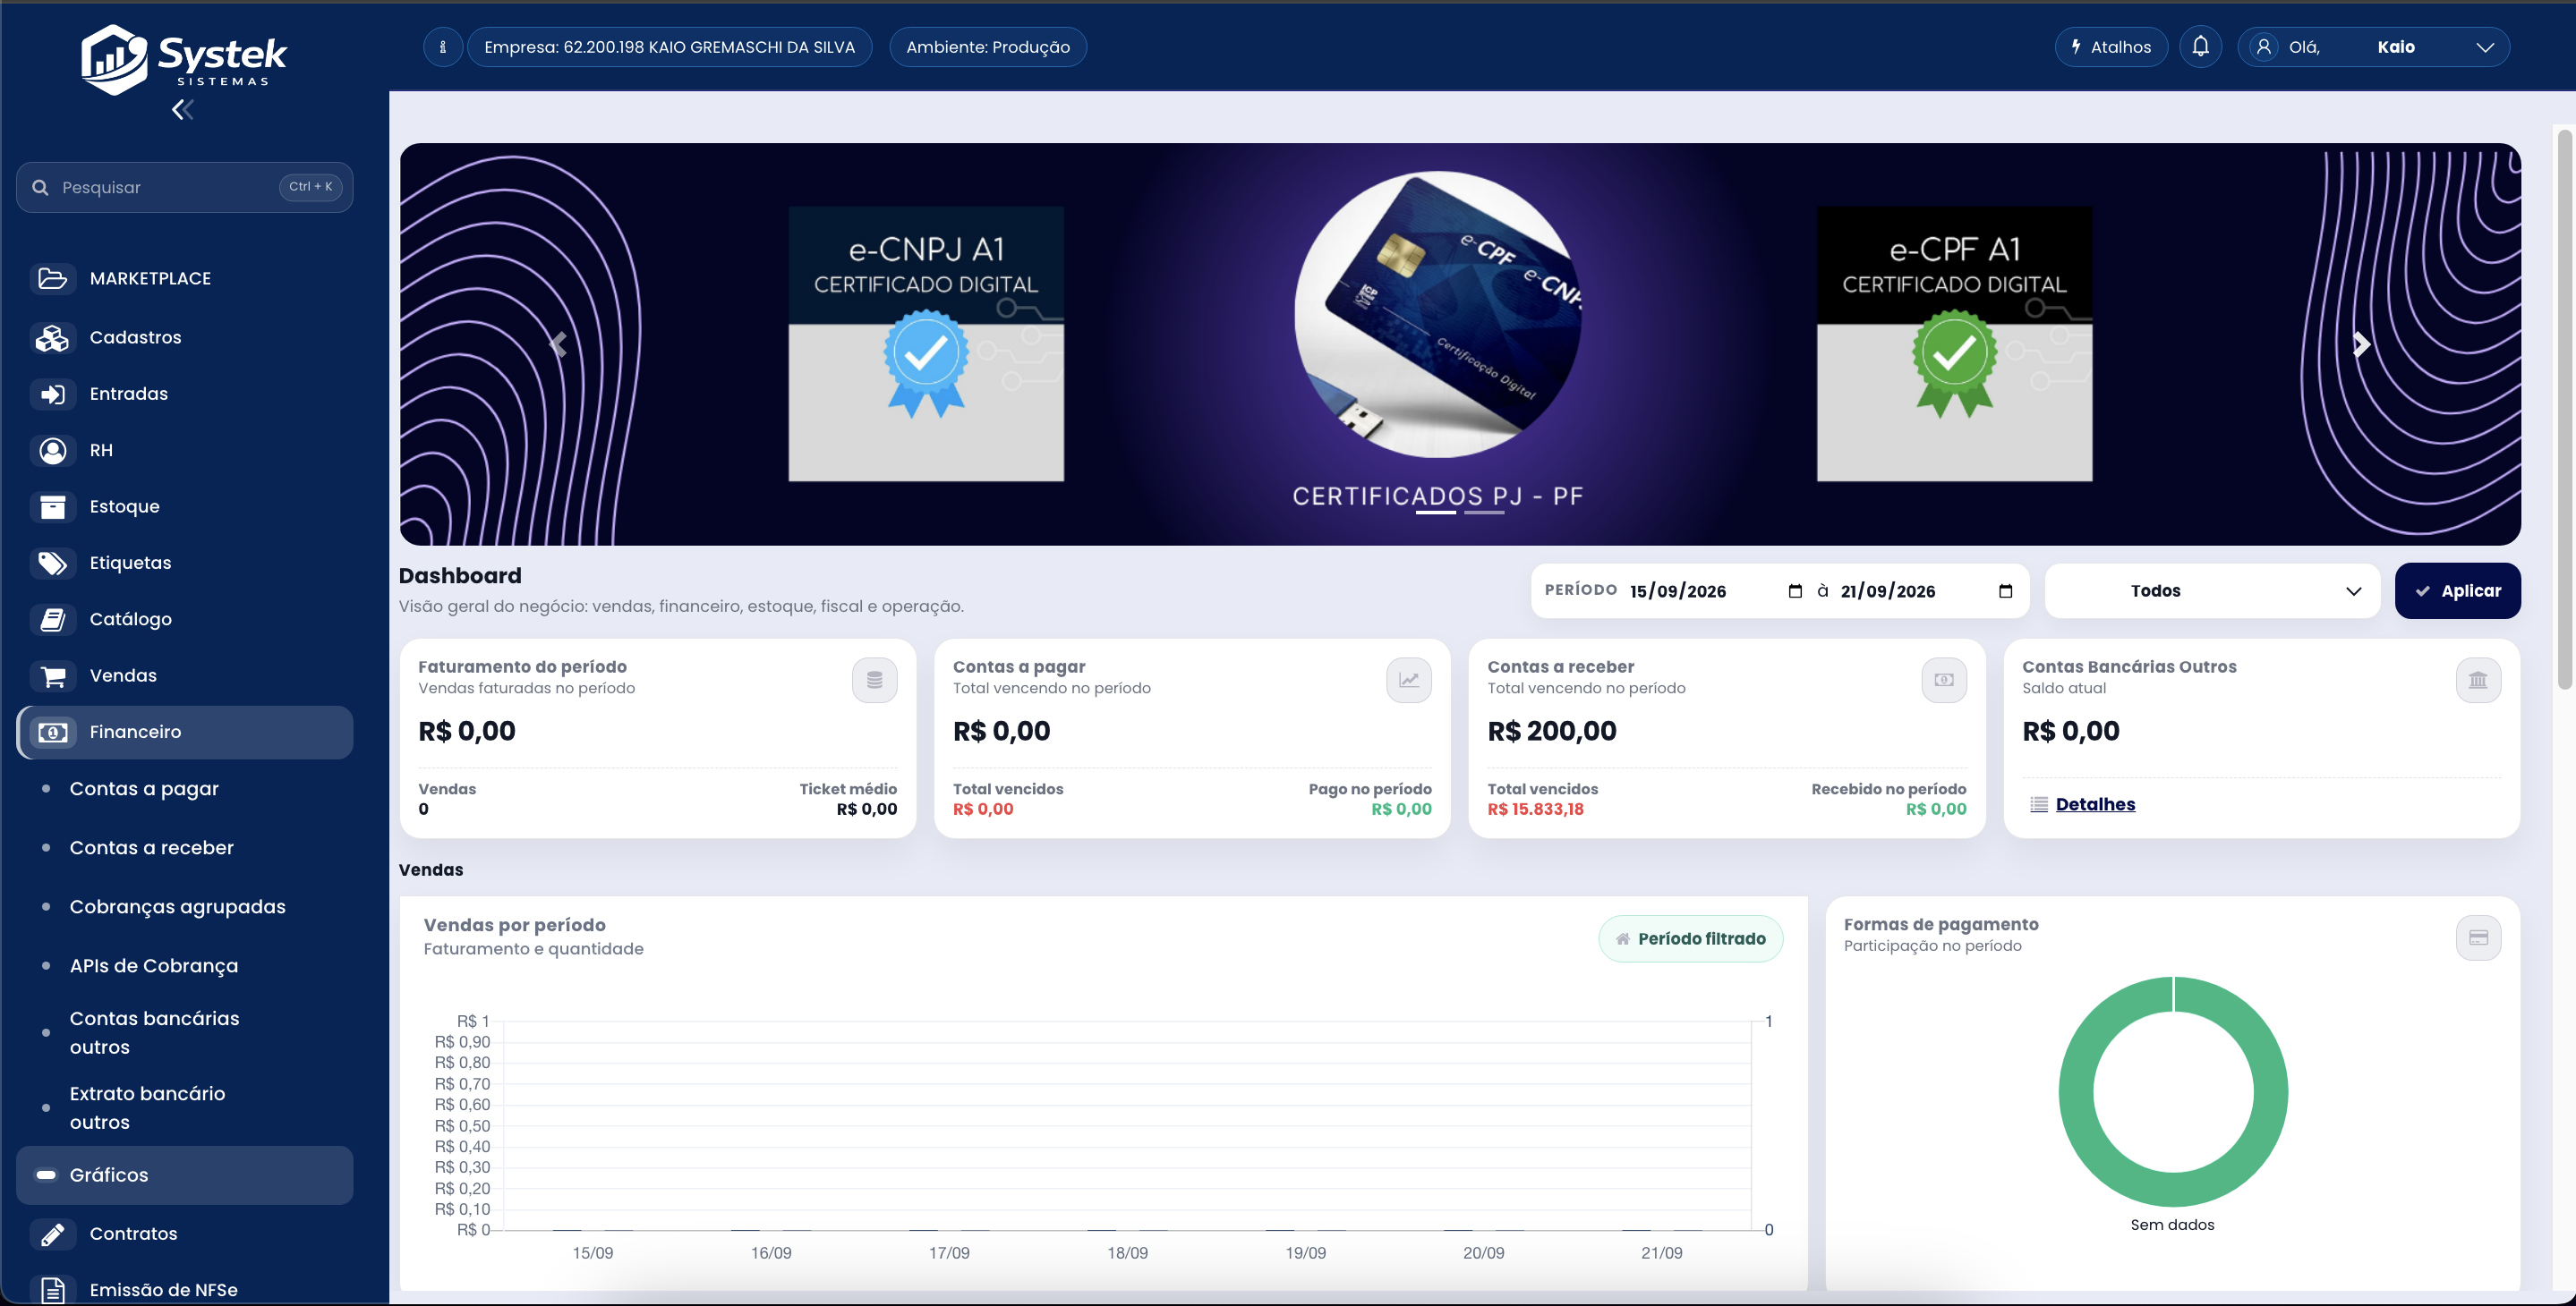Open Contas a receber submenu item
The height and width of the screenshot is (1306, 2576).
(152, 848)
